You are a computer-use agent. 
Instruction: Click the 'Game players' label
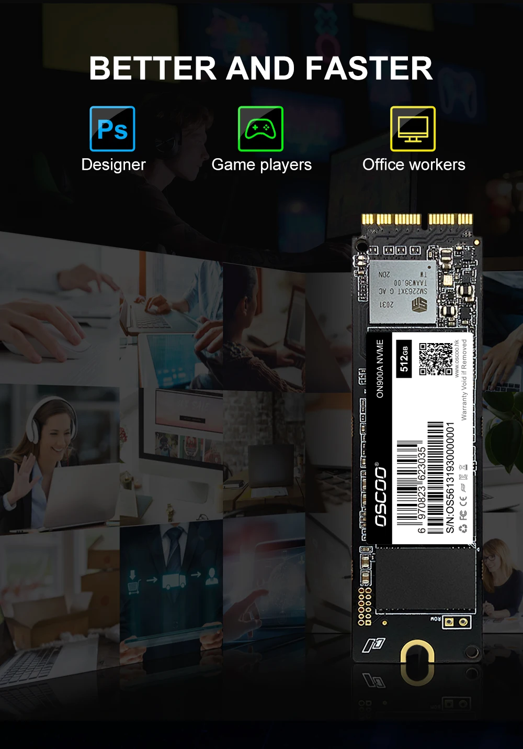(261, 165)
